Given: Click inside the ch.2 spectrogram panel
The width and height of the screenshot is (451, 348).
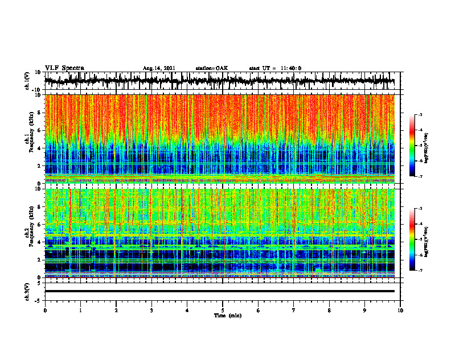Looking at the screenshot, I should tap(219, 233).
